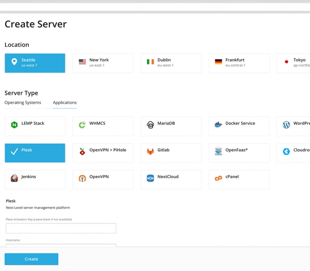The width and height of the screenshot is (310, 271).
Task: Click the NextCloud blue icon
Action: (150, 178)
